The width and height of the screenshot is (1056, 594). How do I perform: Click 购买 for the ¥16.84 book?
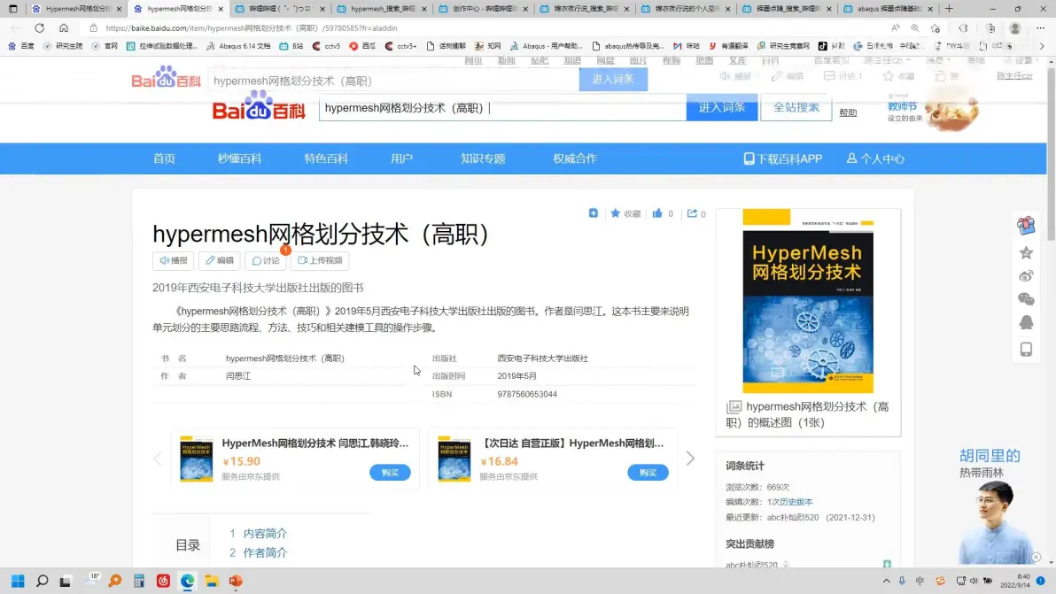(x=648, y=472)
